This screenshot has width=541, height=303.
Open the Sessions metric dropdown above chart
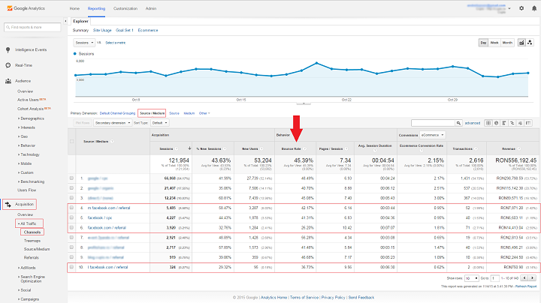tap(83, 43)
